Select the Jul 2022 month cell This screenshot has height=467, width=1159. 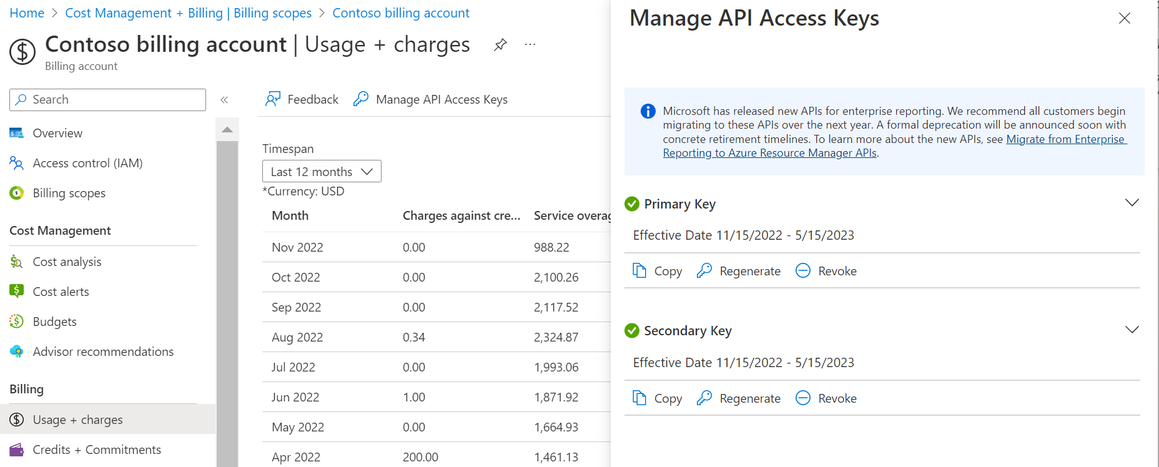[293, 367]
